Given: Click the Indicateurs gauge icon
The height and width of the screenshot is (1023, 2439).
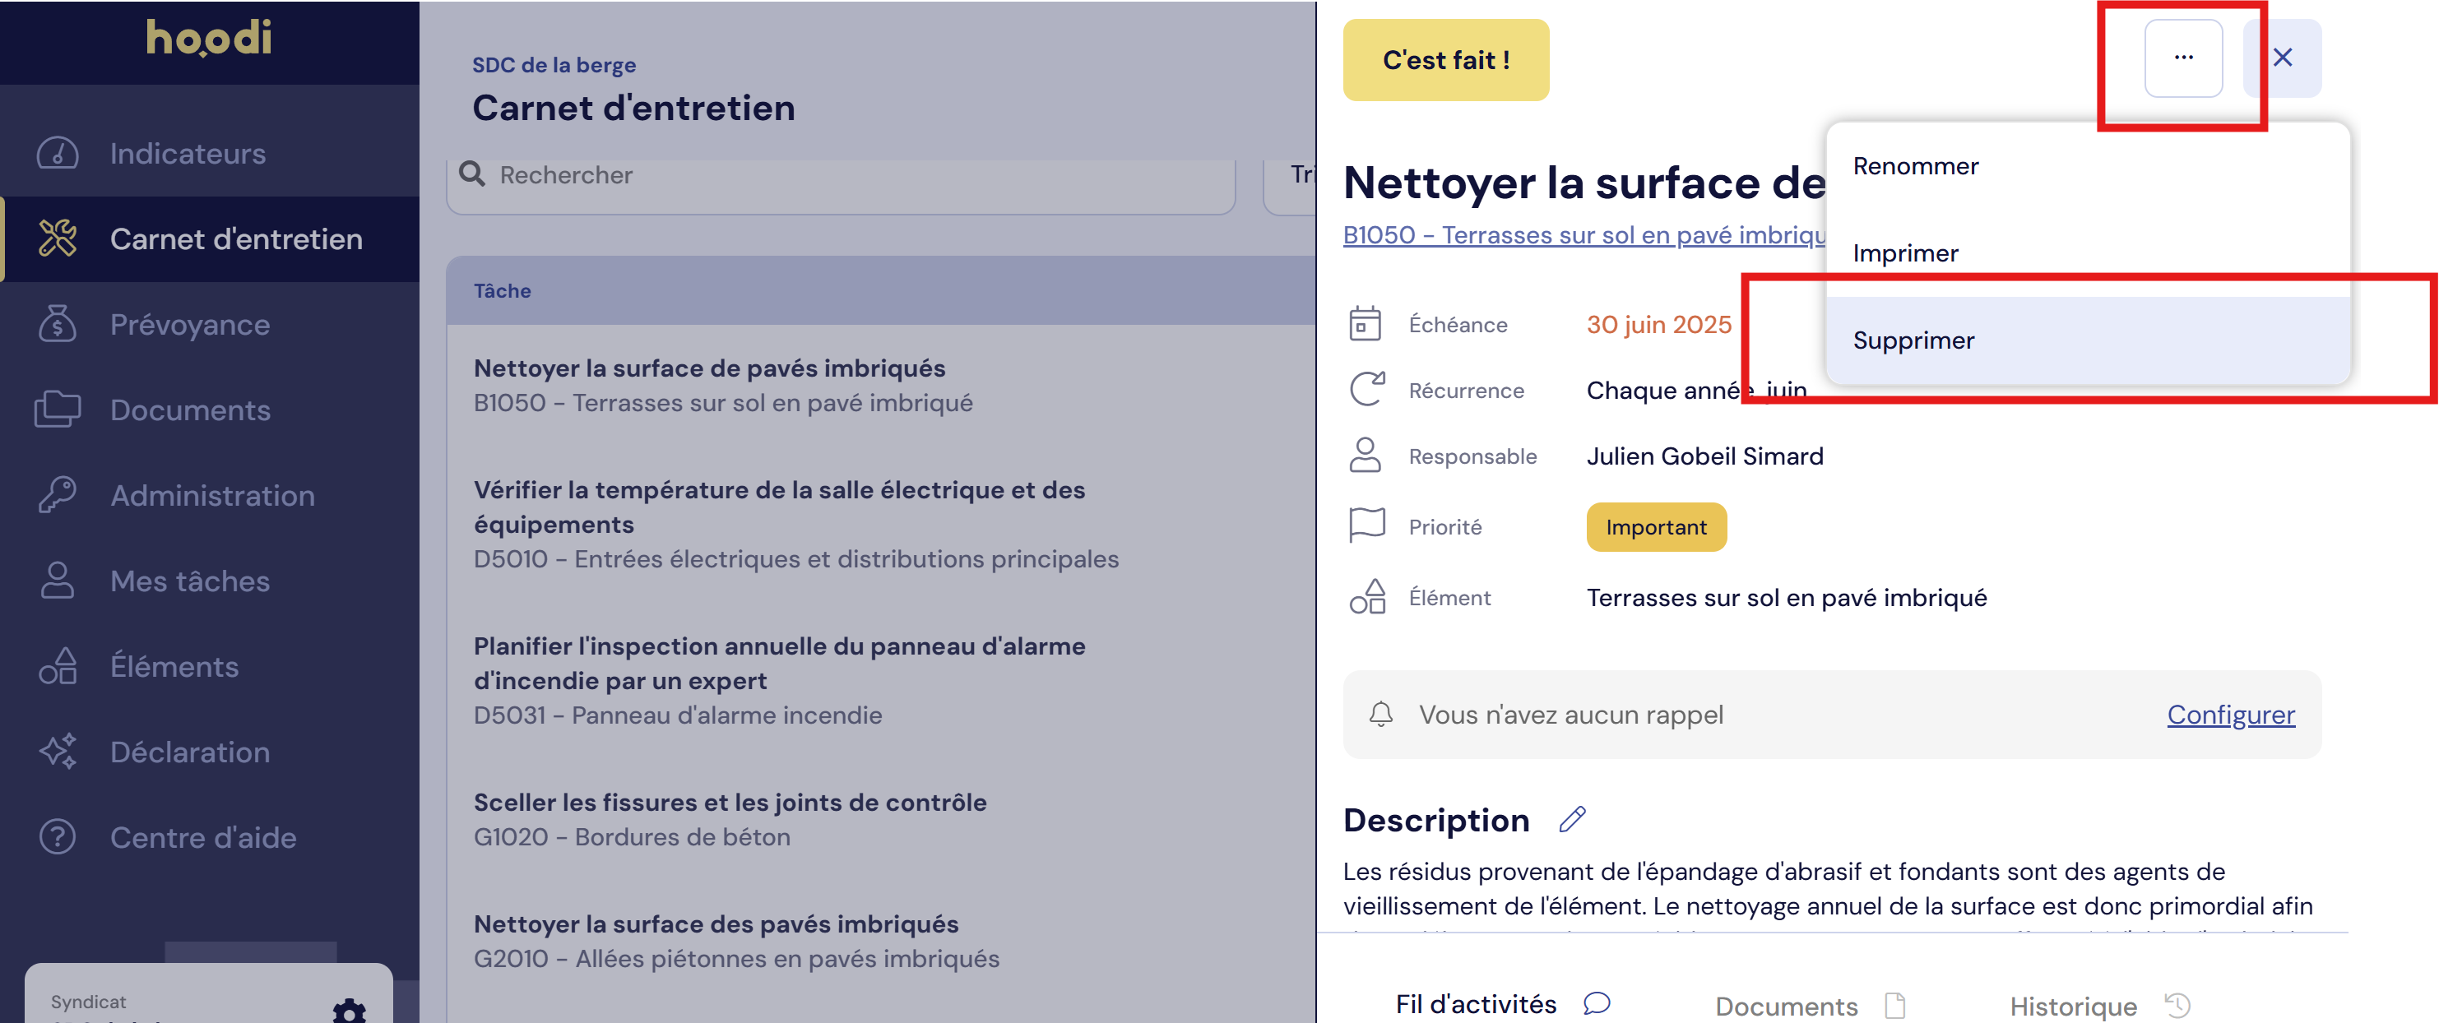Looking at the screenshot, I should coord(57,153).
